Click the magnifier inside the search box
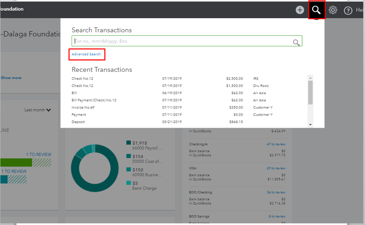365x225 pixels. (296, 42)
